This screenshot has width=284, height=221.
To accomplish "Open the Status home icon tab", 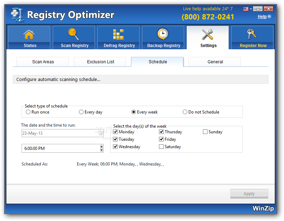I will click(29, 34).
